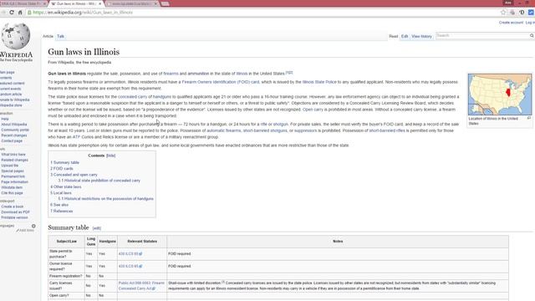Open the Firearm Owners Identification (FOID) card link
This screenshot has height=301, width=535.
pos(221,82)
